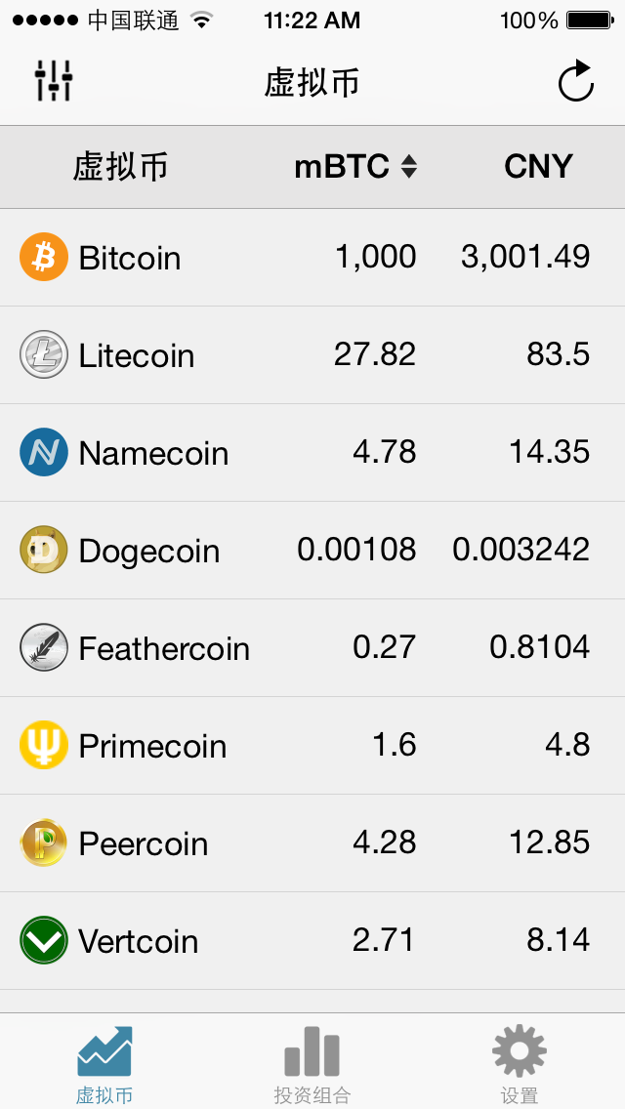
Task: Toggle mBTC column sort arrows
Action: click(408, 167)
